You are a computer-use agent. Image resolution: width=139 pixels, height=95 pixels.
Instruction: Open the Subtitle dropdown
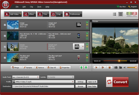click(x=61, y=77)
